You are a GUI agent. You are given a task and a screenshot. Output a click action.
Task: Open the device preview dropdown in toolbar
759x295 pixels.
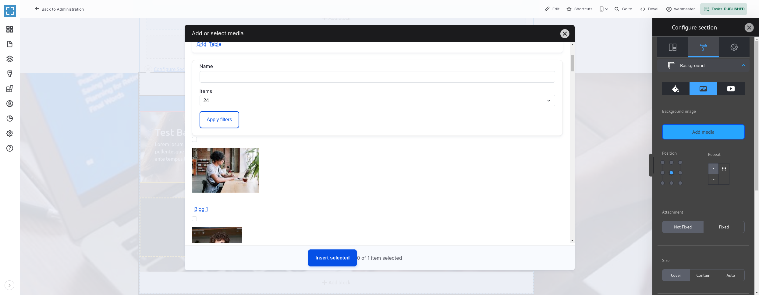pyautogui.click(x=604, y=9)
